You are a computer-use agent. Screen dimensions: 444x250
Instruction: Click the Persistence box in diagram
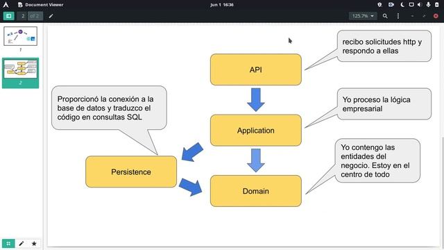pyautogui.click(x=131, y=172)
